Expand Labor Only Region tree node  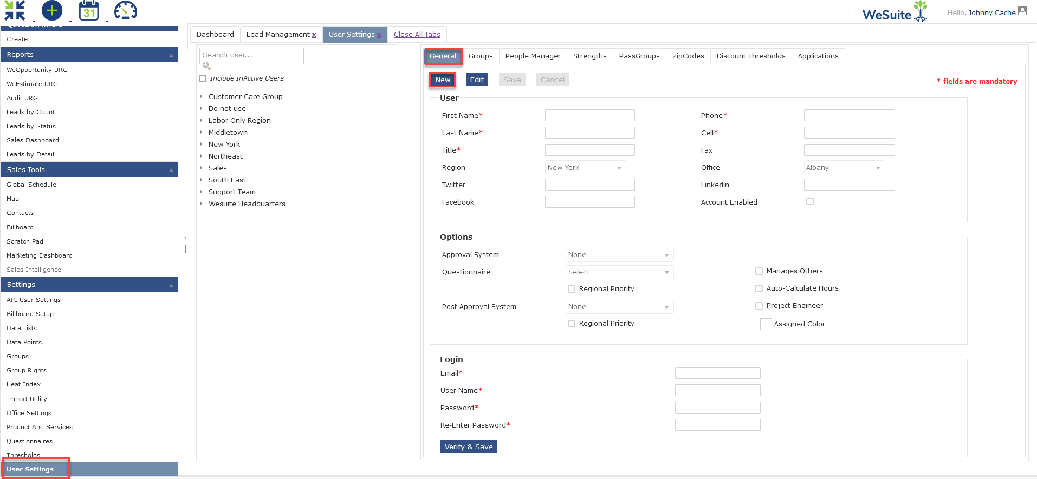[x=201, y=120]
